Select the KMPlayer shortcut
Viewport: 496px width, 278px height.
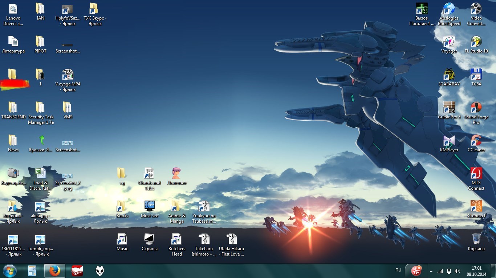pyautogui.click(x=449, y=140)
